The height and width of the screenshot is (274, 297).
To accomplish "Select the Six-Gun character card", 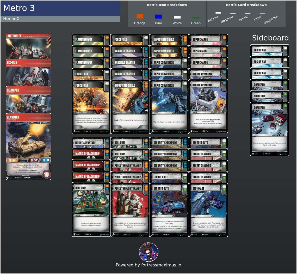I will click(28, 73).
